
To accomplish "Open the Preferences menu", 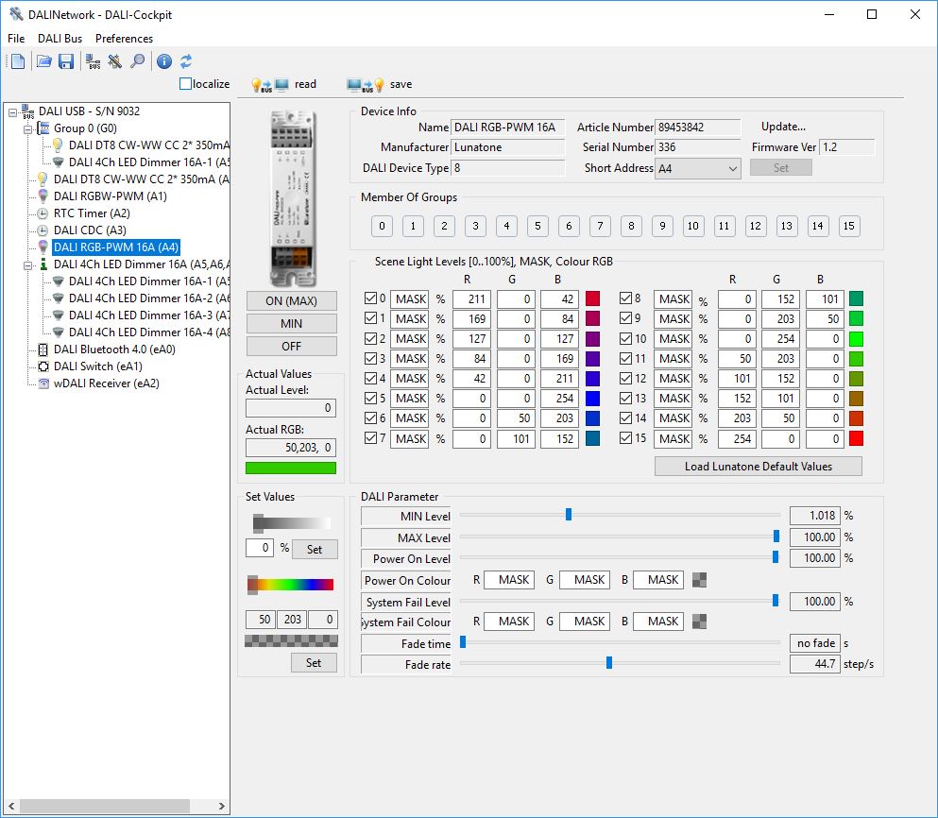I will point(124,39).
